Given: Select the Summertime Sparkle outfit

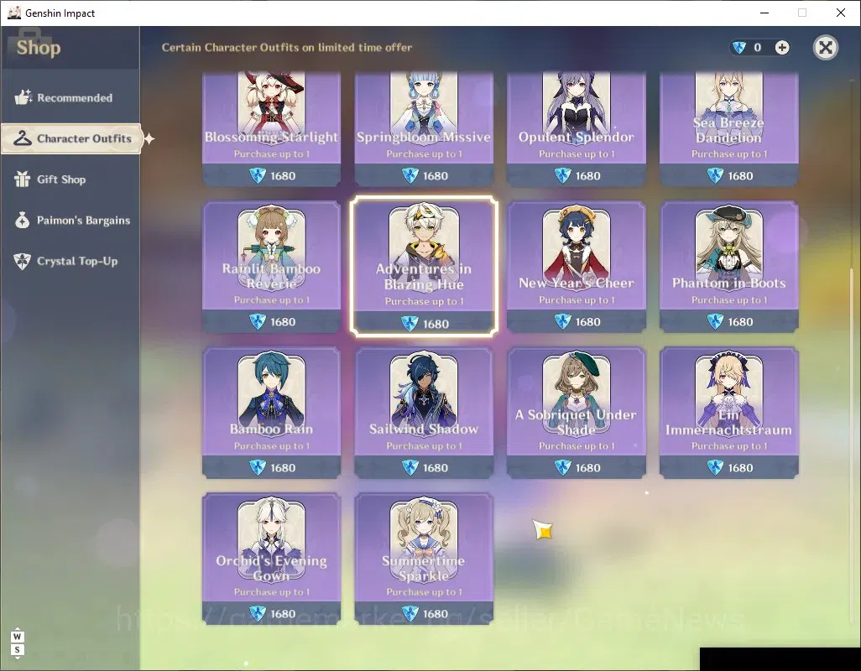Looking at the screenshot, I should click(423, 559).
